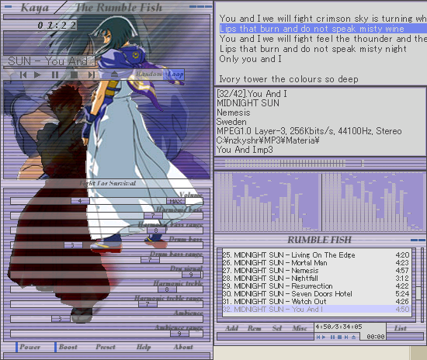The height and width of the screenshot is (360, 427).
Task: Select playlist entry 29 Resurrection
Action: (316, 286)
